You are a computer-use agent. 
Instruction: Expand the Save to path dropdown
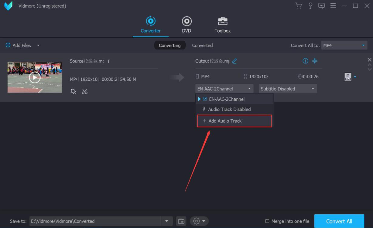point(166,221)
